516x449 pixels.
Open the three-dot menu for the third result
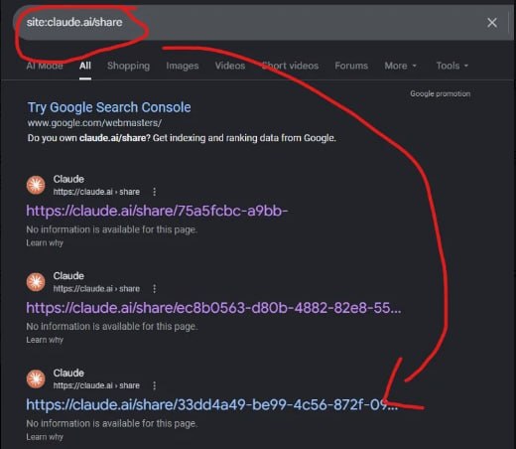click(x=154, y=385)
